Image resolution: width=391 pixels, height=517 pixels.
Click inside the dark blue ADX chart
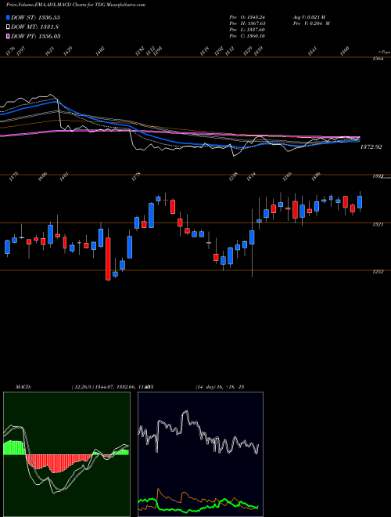200,454
